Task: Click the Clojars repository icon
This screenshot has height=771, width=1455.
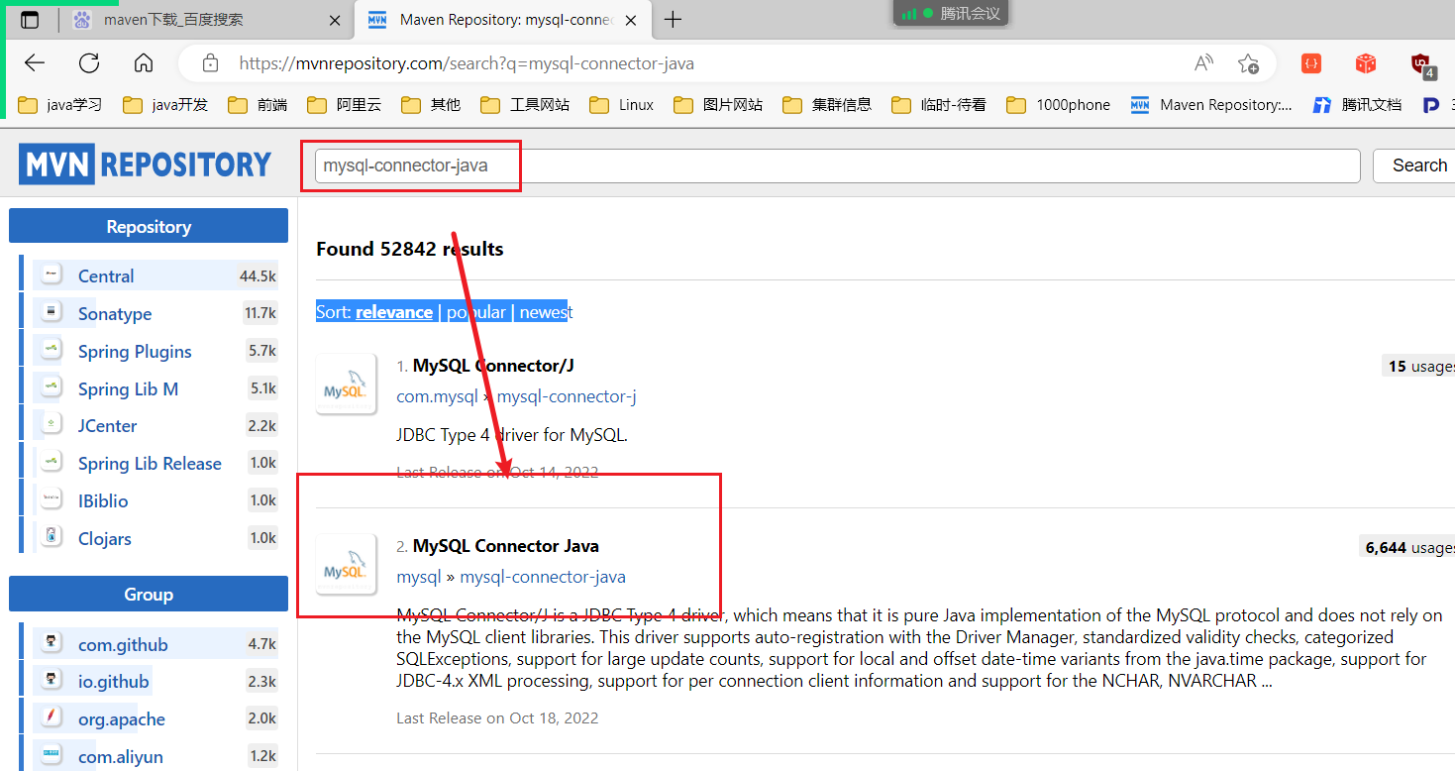Action: pyautogui.click(x=51, y=537)
